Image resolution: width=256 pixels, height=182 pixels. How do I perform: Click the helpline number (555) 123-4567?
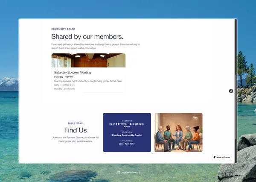pyautogui.click(x=127, y=144)
